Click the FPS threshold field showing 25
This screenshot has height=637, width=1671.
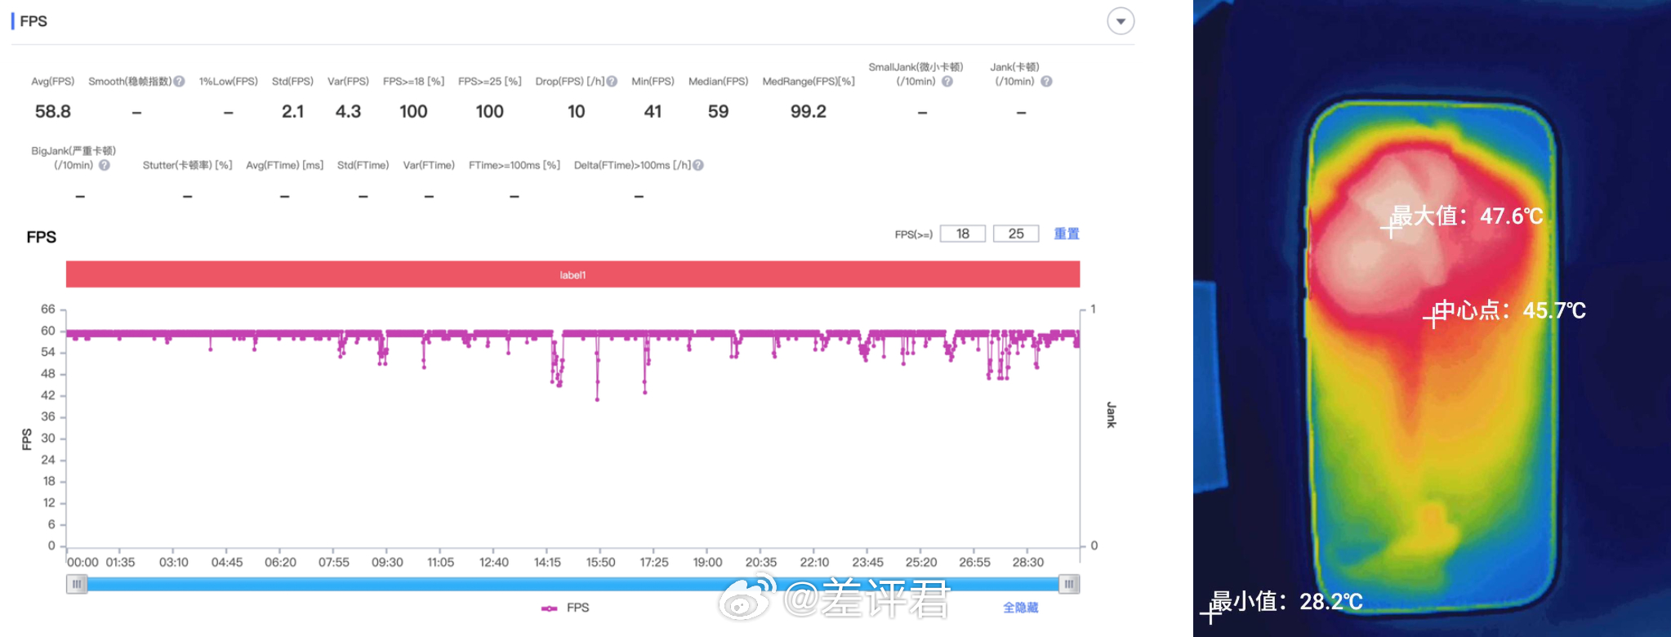tap(1016, 234)
